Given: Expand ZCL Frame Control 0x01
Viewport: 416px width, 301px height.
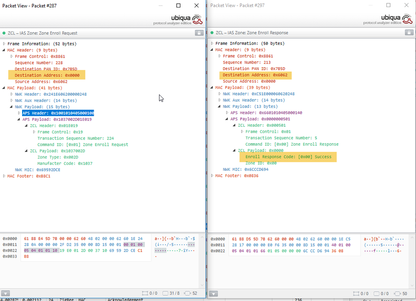Looking at the screenshot, I should [x=242, y=132].
